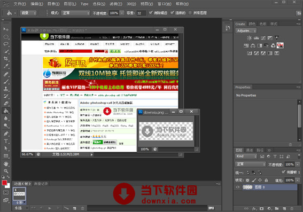Click status bar arrow in the main document window
This screenshot has width=303, height=212.
[x=91, y=154]
